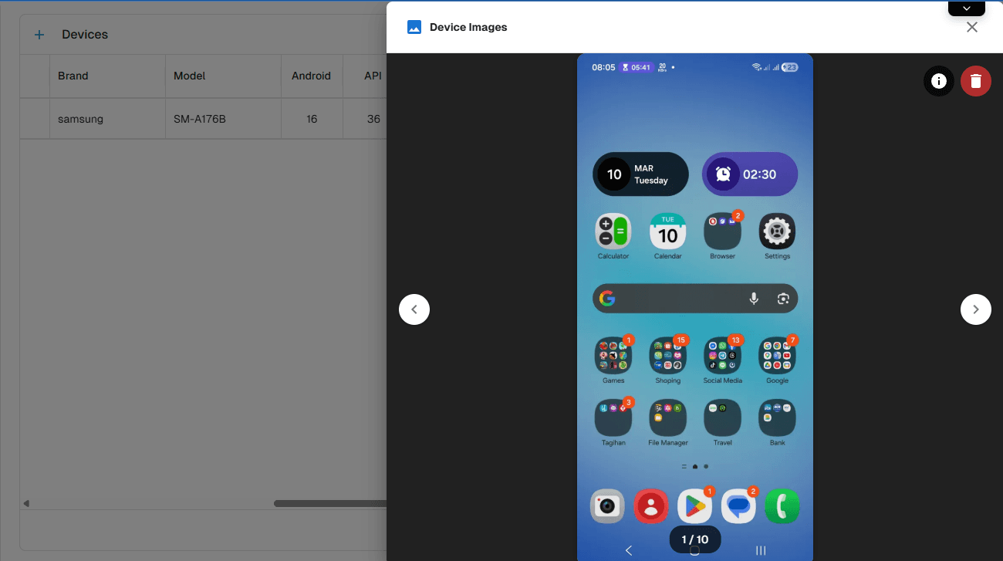This screenshot has width=1003, height=561.
Task: Show the previous device image
Action: (x=414, y=309)
